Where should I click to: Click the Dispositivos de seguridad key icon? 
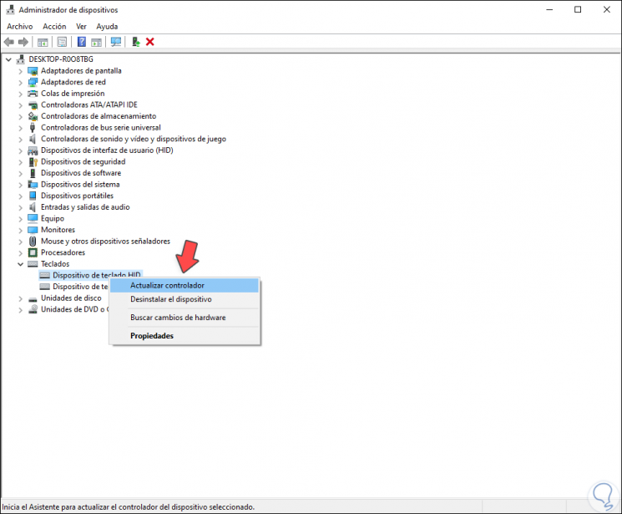33,162
